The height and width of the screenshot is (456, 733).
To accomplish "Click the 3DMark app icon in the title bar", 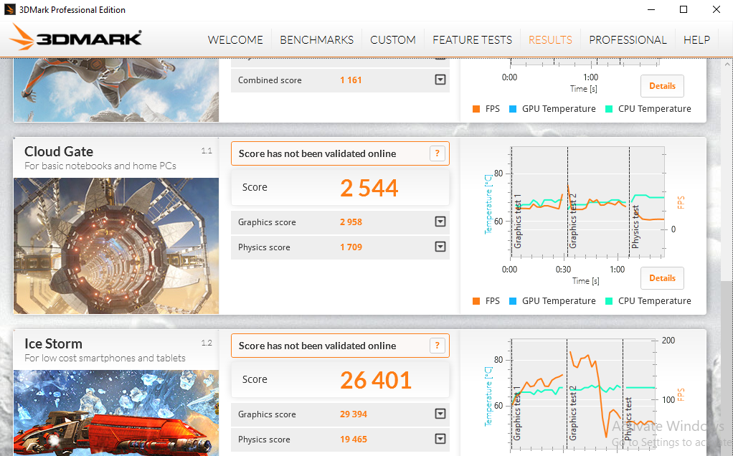I will pos(9,9).
